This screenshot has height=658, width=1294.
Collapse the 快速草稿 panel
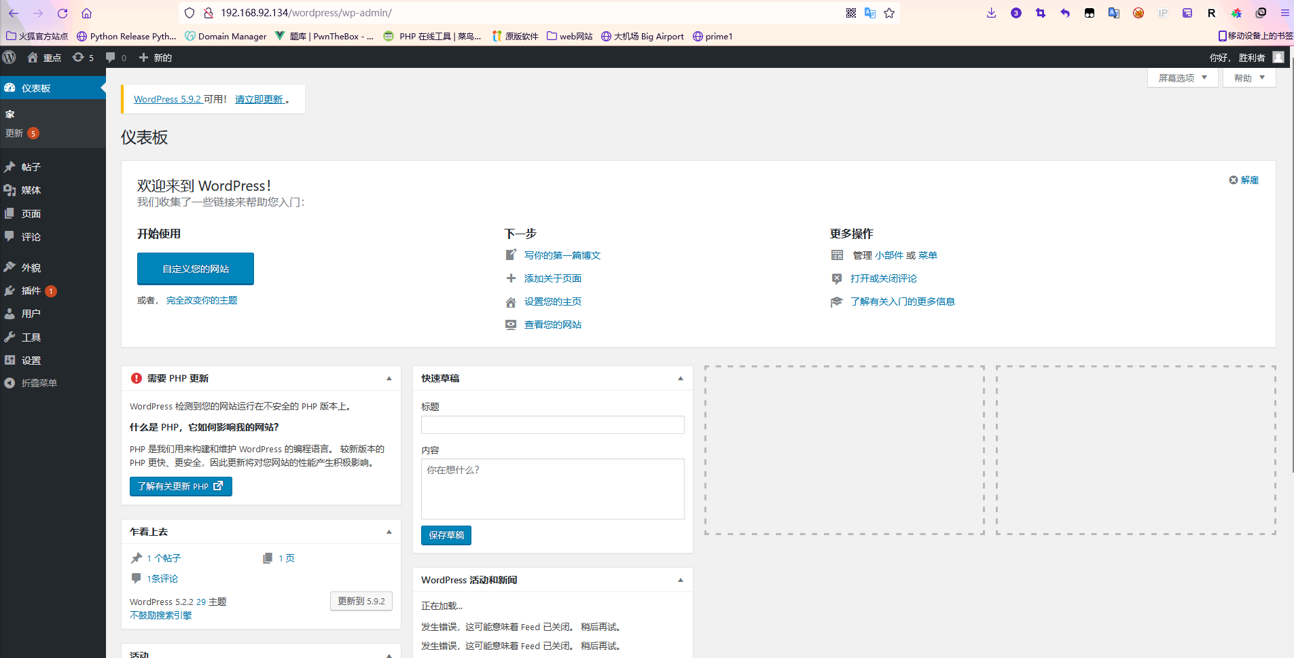coord(681,378)
